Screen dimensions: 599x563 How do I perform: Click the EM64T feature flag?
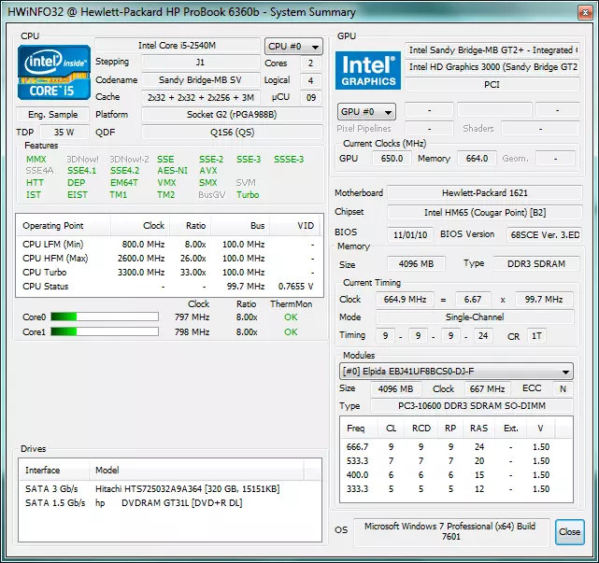pos(124,183)
